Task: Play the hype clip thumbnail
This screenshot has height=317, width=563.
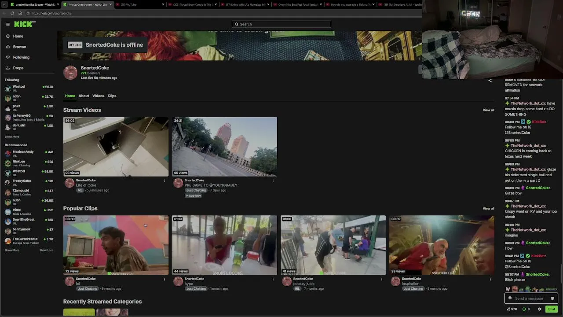Action: coord(224,245)
